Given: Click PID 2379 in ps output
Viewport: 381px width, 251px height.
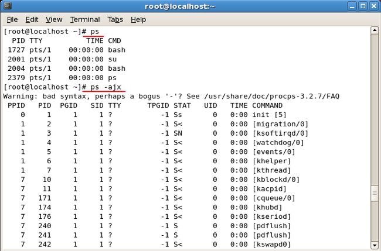Looking at the screenshot, I should coord(16,78).
